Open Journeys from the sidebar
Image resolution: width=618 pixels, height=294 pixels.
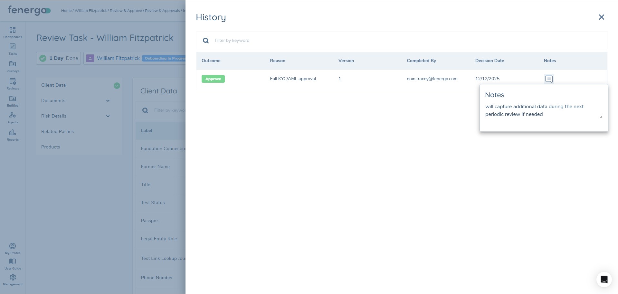(x=13, y=66)
